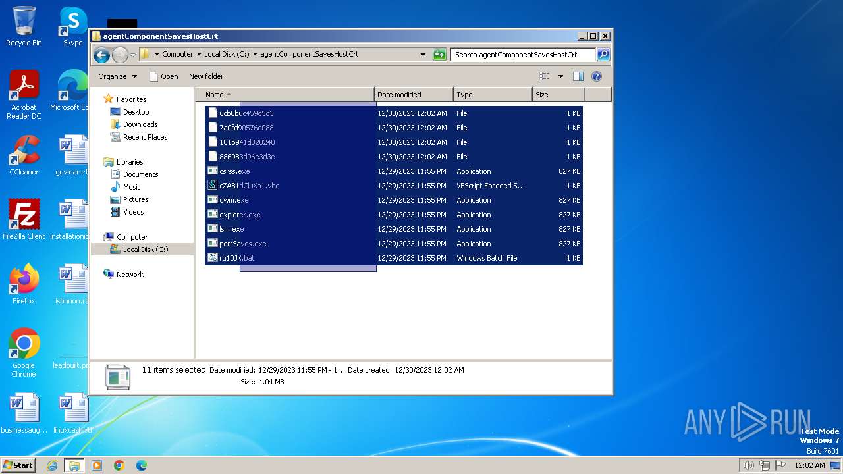The image size is (843, 474).
Task: Click the volume speaker tray icon
Action: (748, 465)
